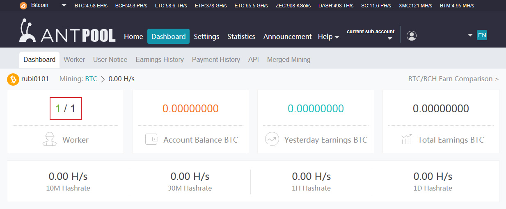Open BTC/BCH Earn Comparison link
506x209 pixels.
coord(453,79)
